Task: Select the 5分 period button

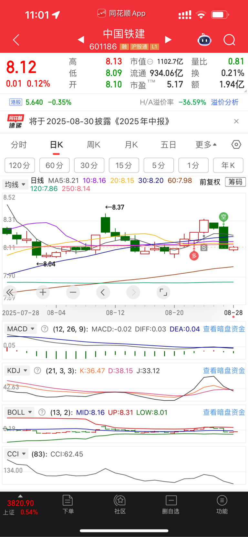Action: click(159, 165)
